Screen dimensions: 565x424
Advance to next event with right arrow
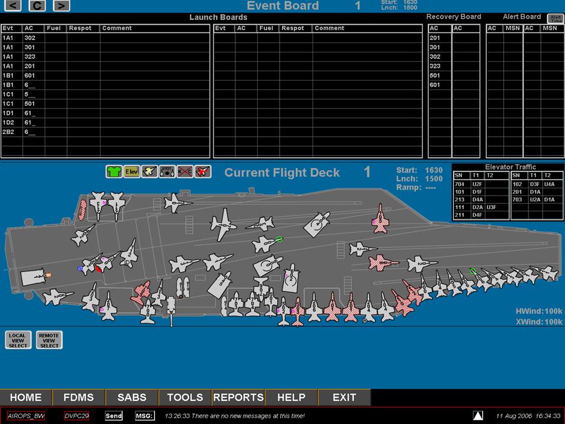coord(61,6)
